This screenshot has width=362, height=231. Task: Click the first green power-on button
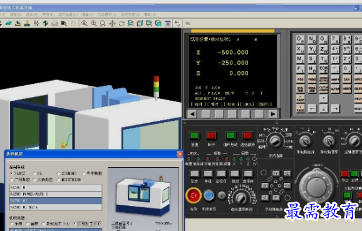point(194,135)
